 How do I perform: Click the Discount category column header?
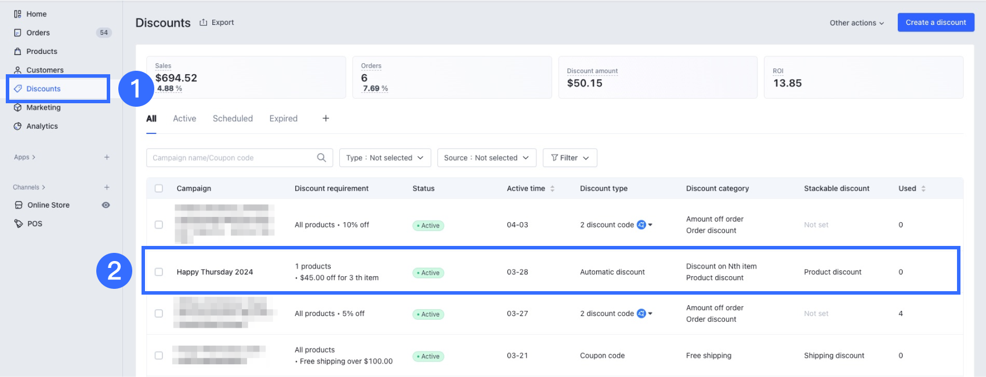717,188
